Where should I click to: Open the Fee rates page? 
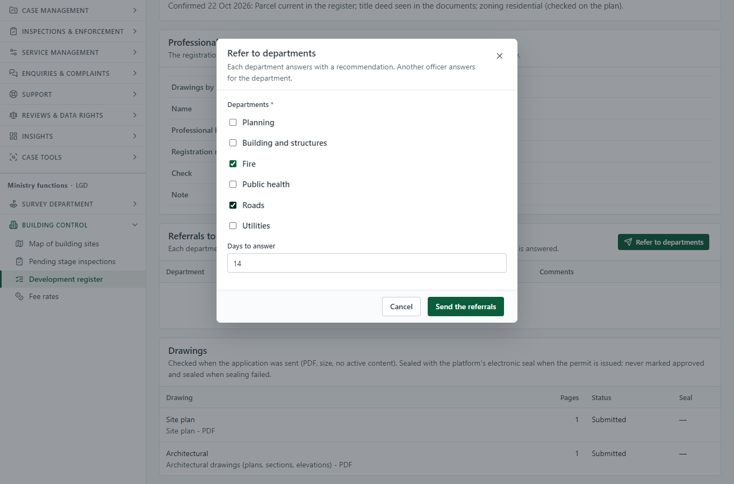pos(44,296)
